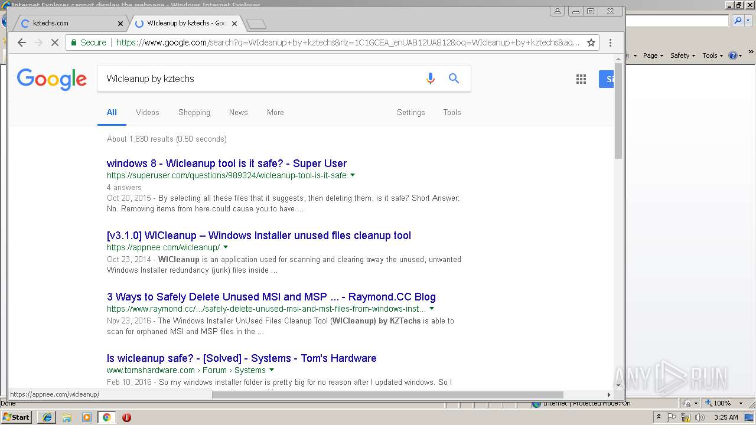
Task: Click the taskbar clock 3:25 AM
Action: [x=726, y=417]
